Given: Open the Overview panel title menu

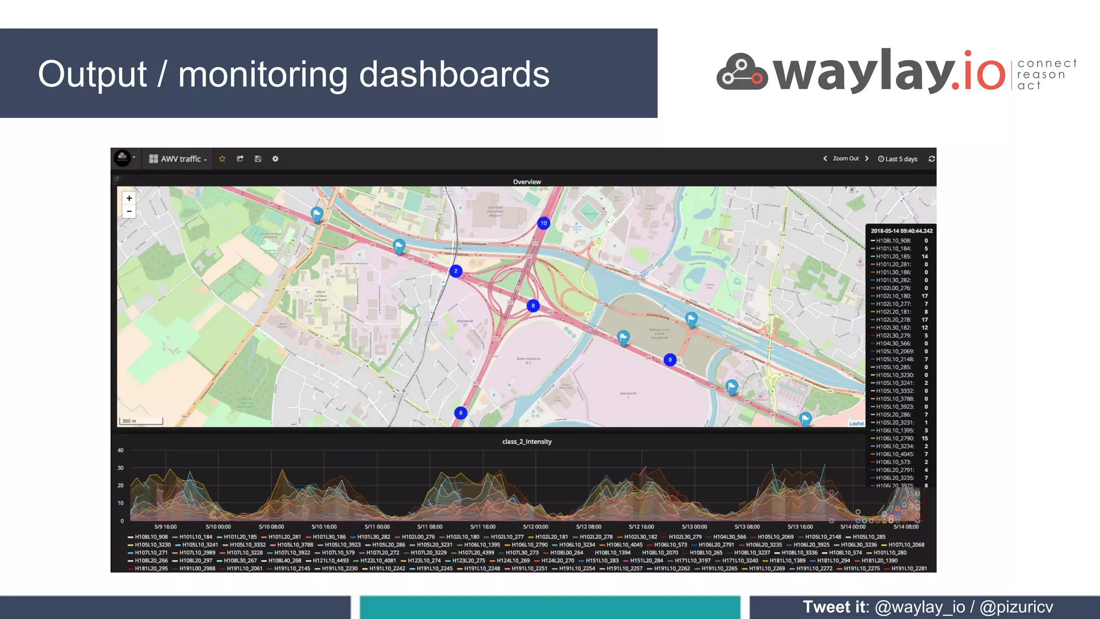Looking at the screenshot, I should coord(526,182).
